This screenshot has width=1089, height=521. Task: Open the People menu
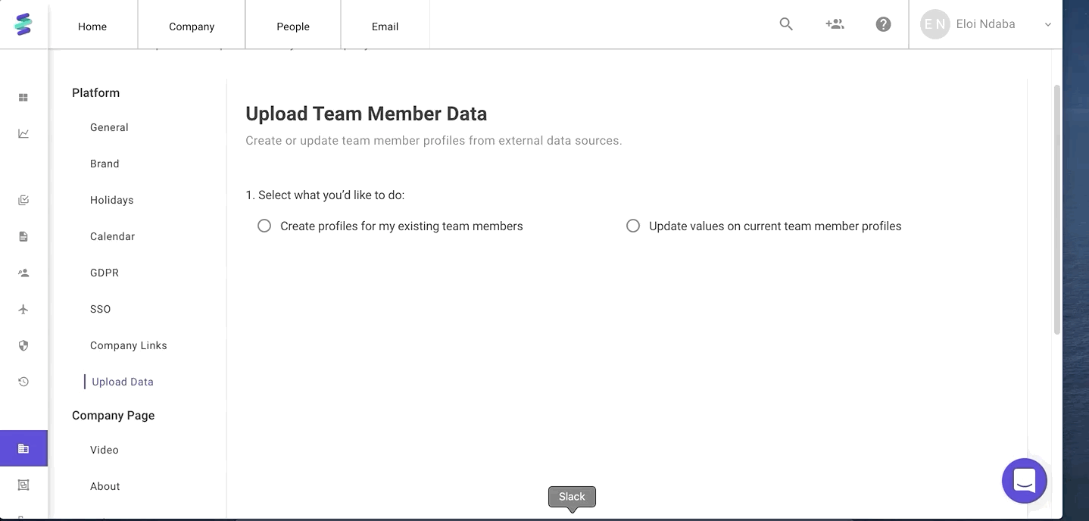click(293, 27)
